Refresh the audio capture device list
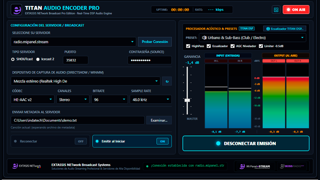The image size is (320, 180). pyautogui.click(x=167, y=81)
